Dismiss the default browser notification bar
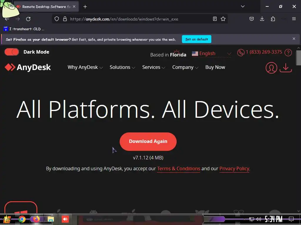This screenshot has height=225, width=301. [x=294, y=39]
